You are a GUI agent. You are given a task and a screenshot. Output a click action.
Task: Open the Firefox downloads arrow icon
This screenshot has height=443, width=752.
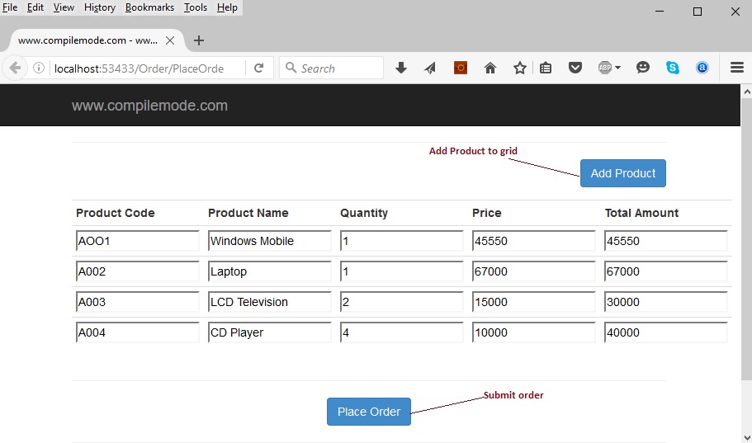[401, 68]
